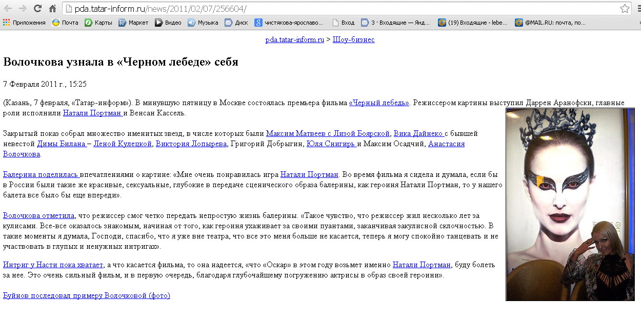The height and width of the screenshot is (319, 641).
Task: Follow the Балерина поделилась link
Action: point(41,174)
